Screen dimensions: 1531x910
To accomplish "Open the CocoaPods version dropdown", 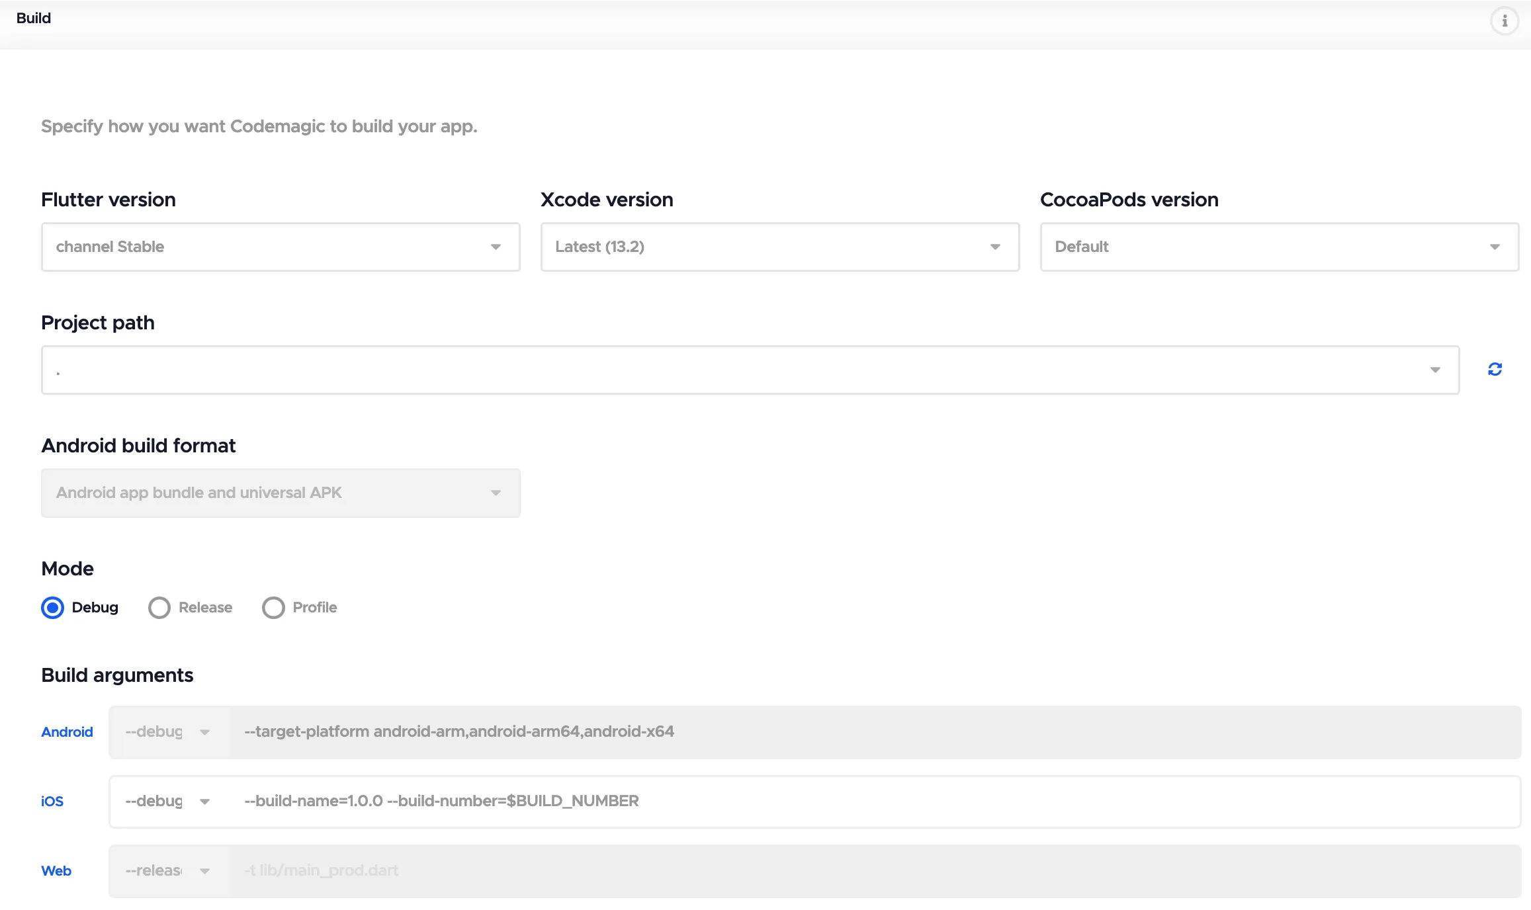I will [x=1279, y=247].
